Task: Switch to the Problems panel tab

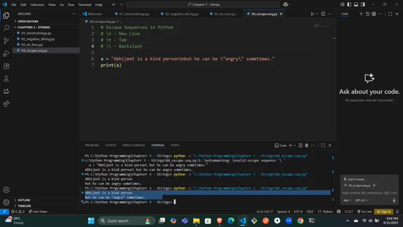Action: coord(92,145)
